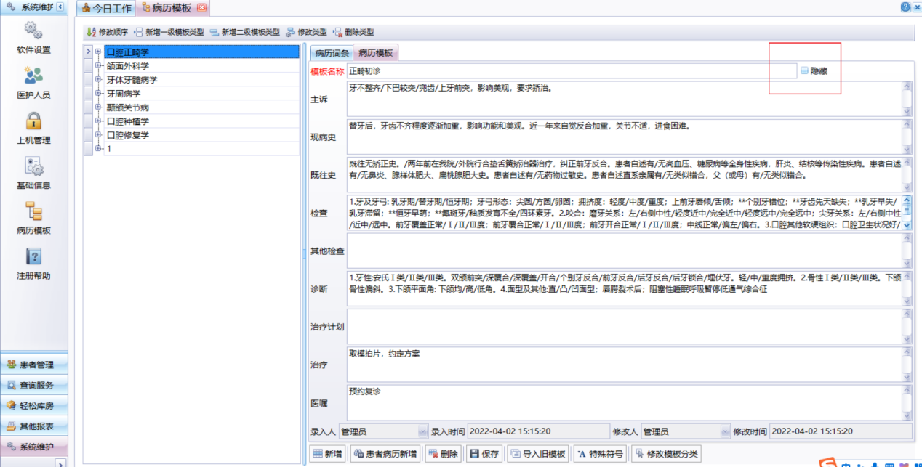Click 新增一级模板类型 toolbar item
Image resolution: width=922 pixels, height=467 pixels.
point(169,32)
